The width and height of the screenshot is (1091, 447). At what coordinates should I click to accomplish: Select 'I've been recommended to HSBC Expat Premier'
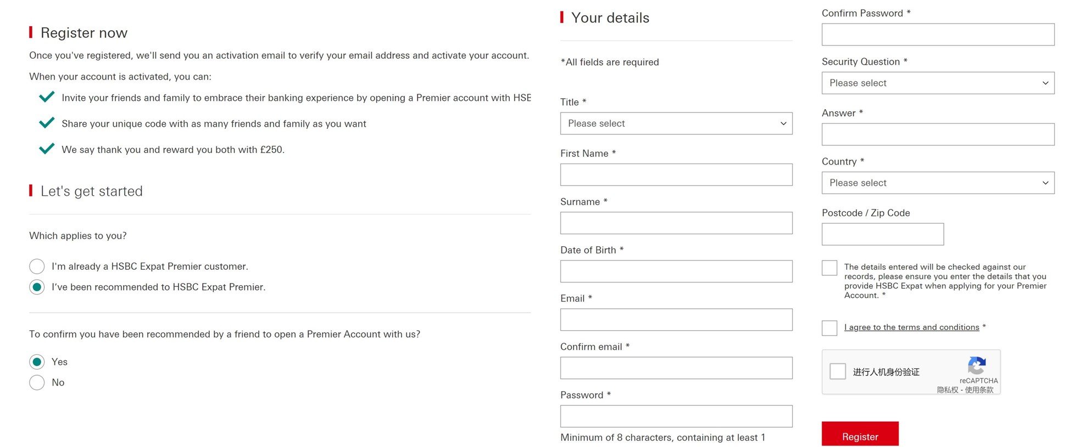[x=37, y=287]
